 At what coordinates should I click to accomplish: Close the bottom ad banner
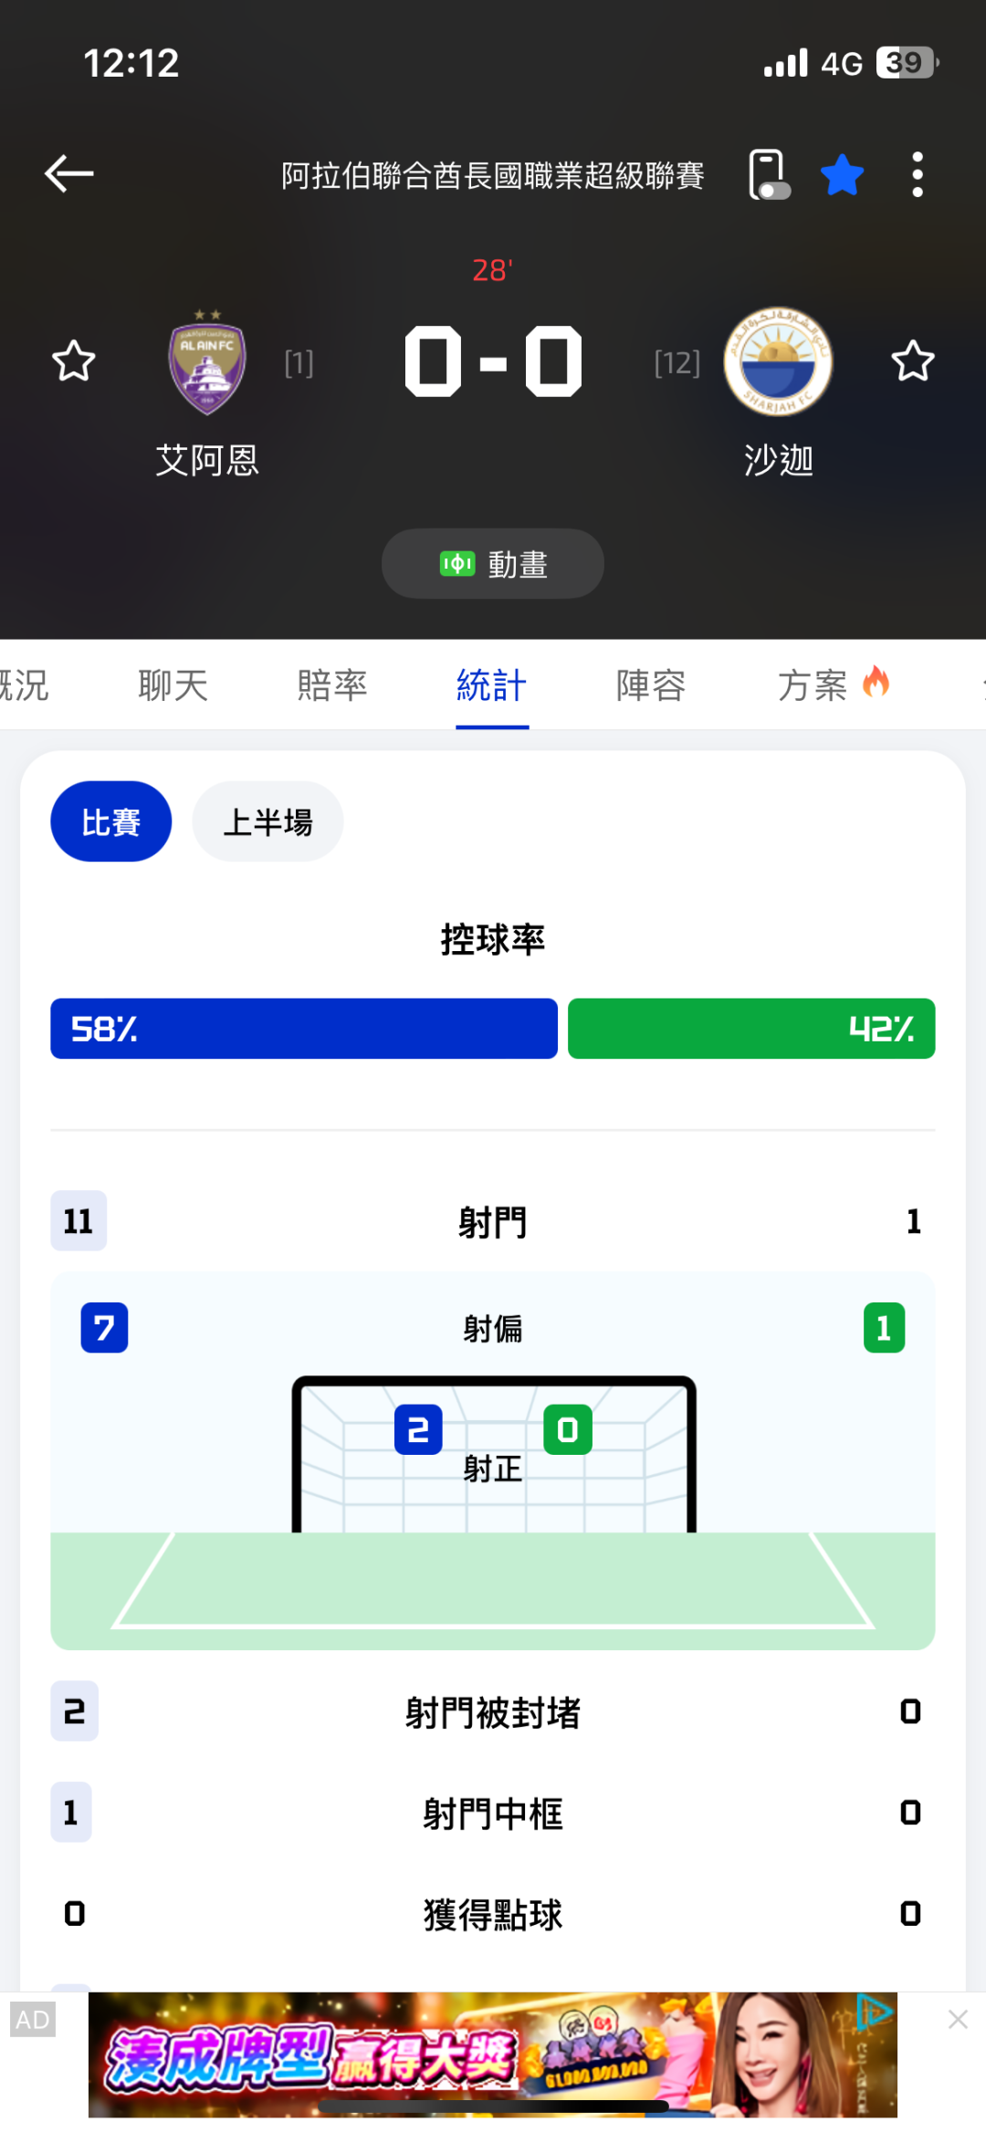[958, 2020]
